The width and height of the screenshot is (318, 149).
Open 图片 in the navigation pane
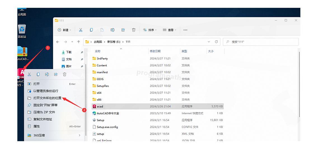click(69, 67)
